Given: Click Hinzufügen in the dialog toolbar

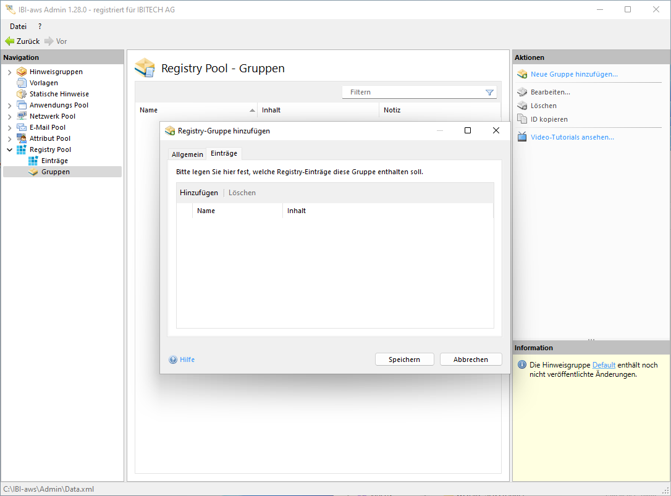Looking at the screenshot, I should 199,193.
